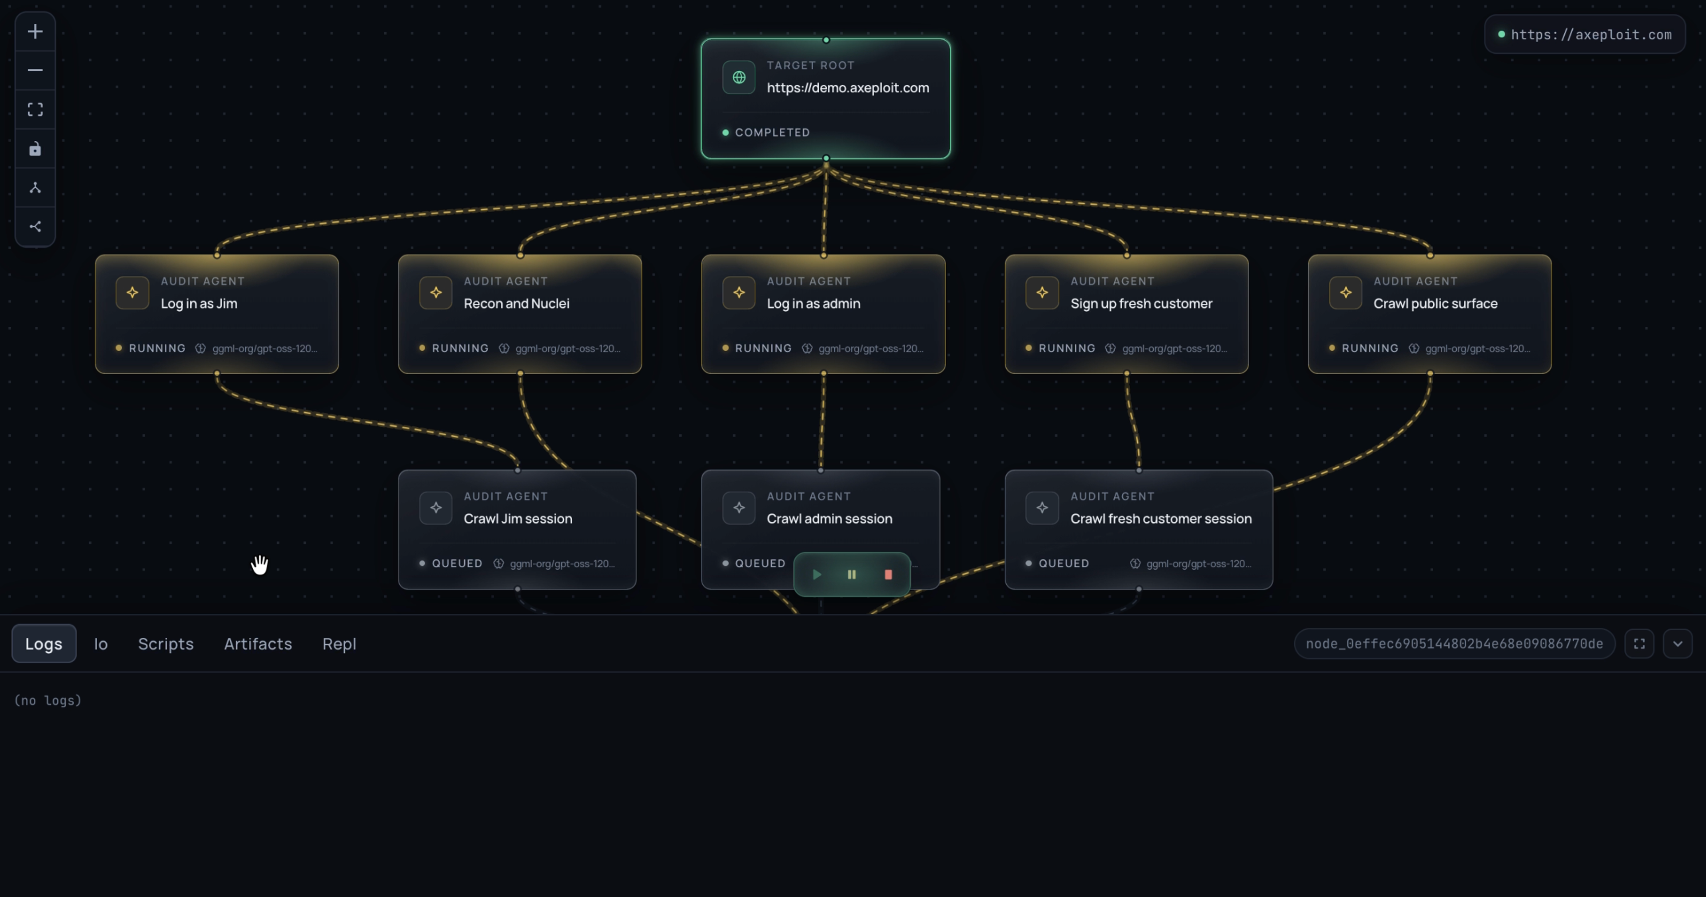
Task: Open the Artifacts tab
Action: 258,643
